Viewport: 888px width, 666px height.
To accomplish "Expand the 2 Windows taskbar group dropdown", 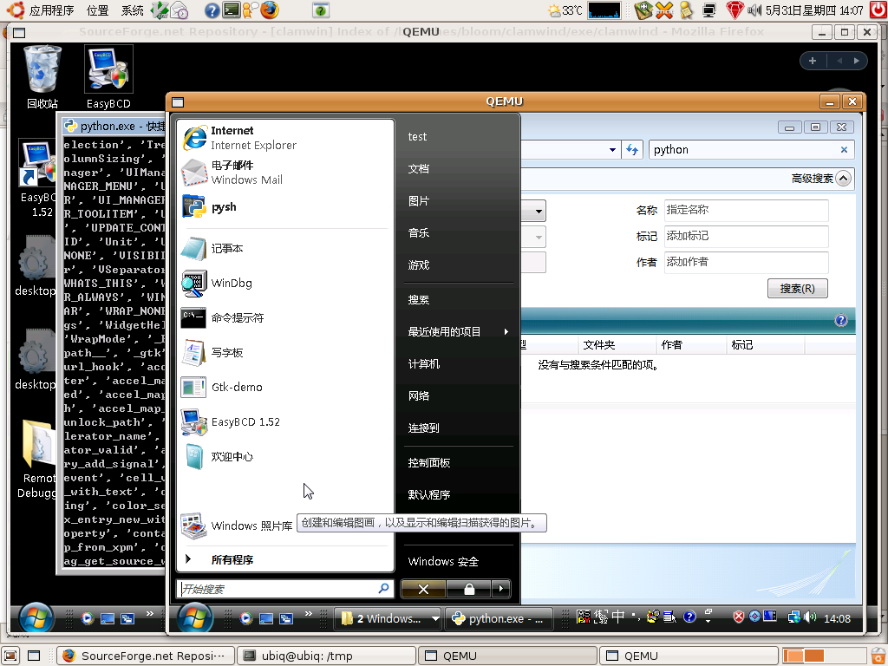I will pyautogui.click(x=435, y=618).
